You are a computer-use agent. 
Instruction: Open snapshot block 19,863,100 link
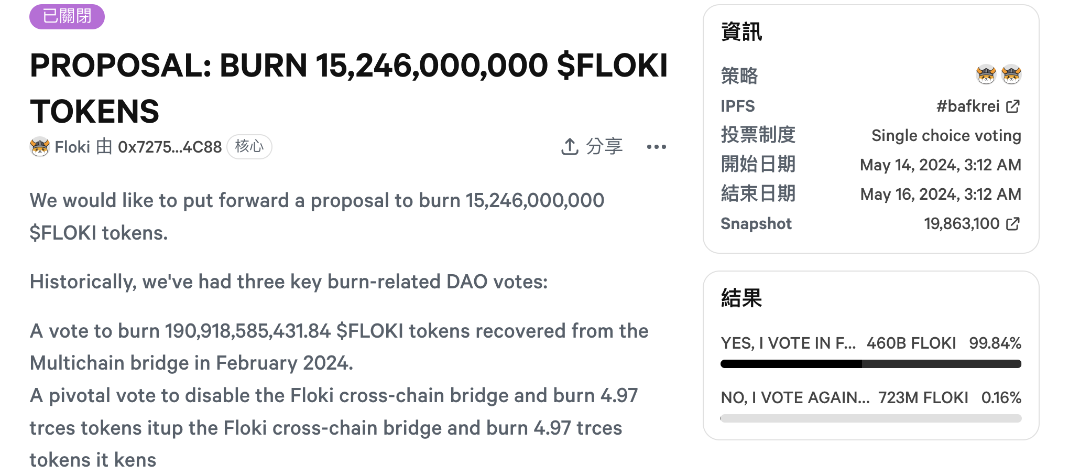click(x=962, y=224)
